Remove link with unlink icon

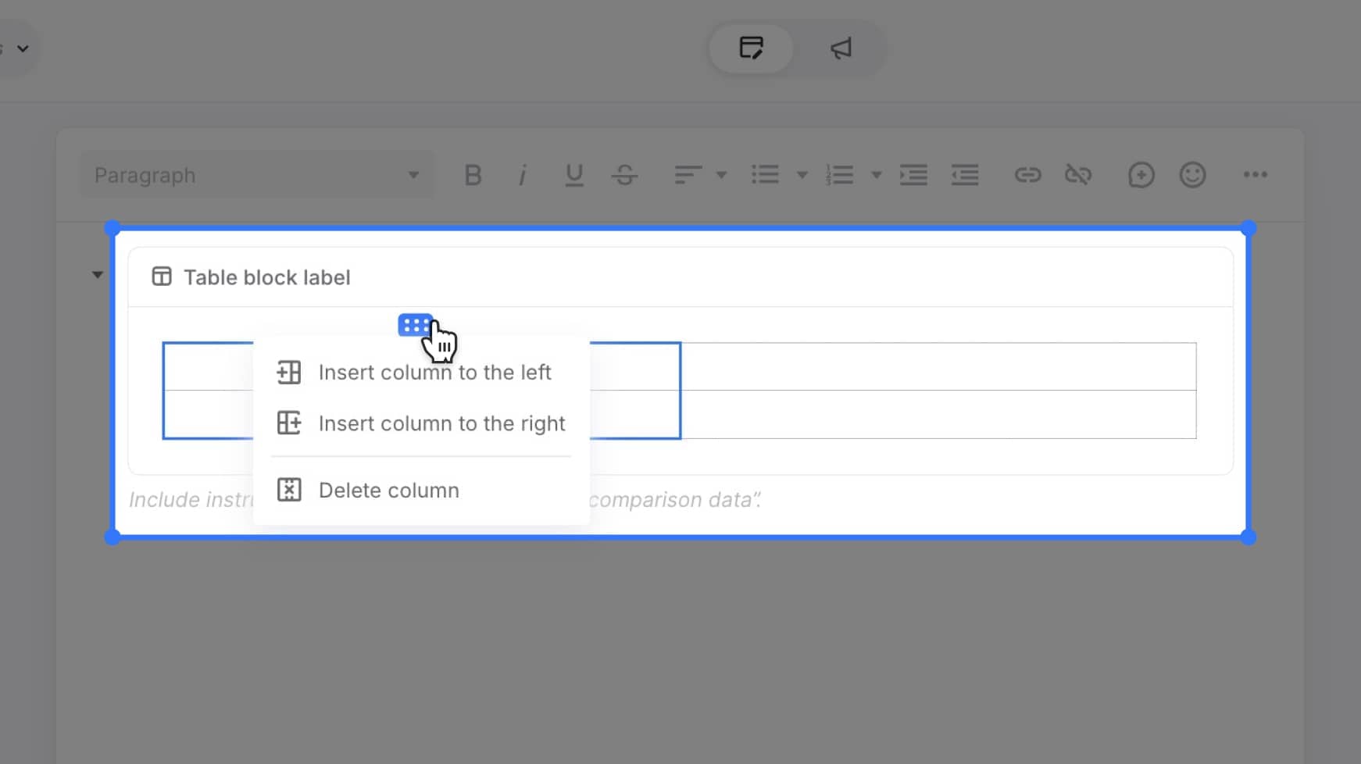click(x=1078, y=175)
